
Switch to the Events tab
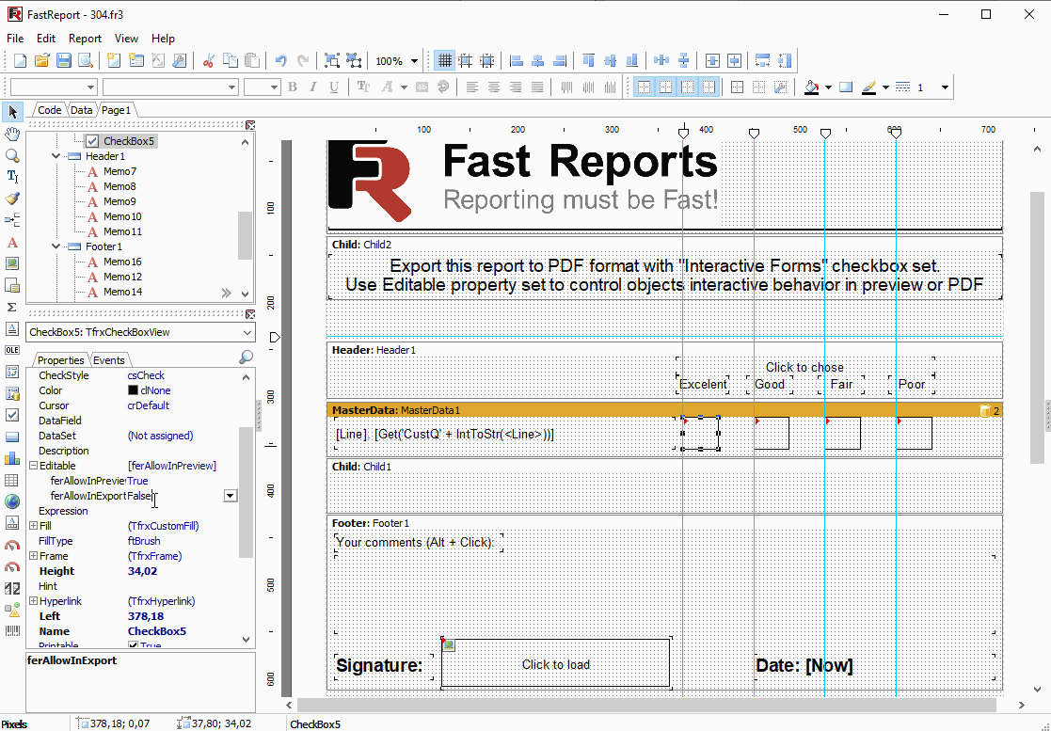[109, 360]
